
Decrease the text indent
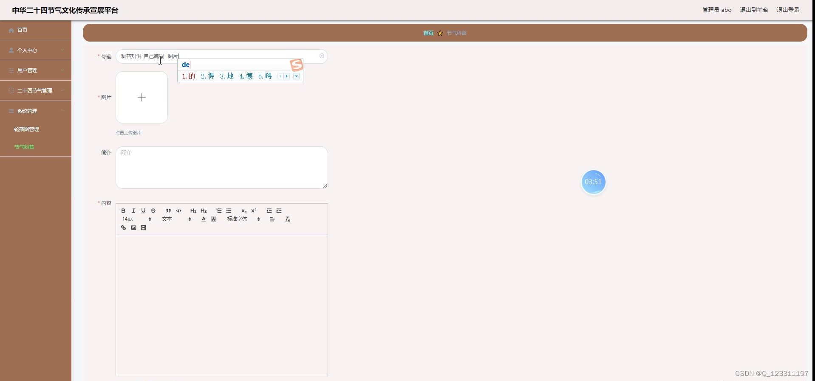pos(269,211)
